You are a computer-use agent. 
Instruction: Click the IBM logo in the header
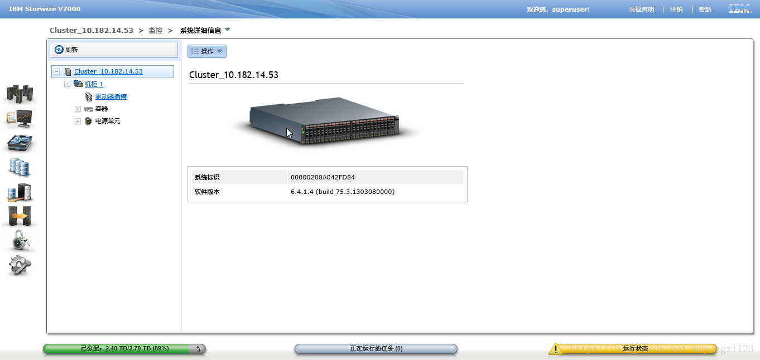click(740, 9)
